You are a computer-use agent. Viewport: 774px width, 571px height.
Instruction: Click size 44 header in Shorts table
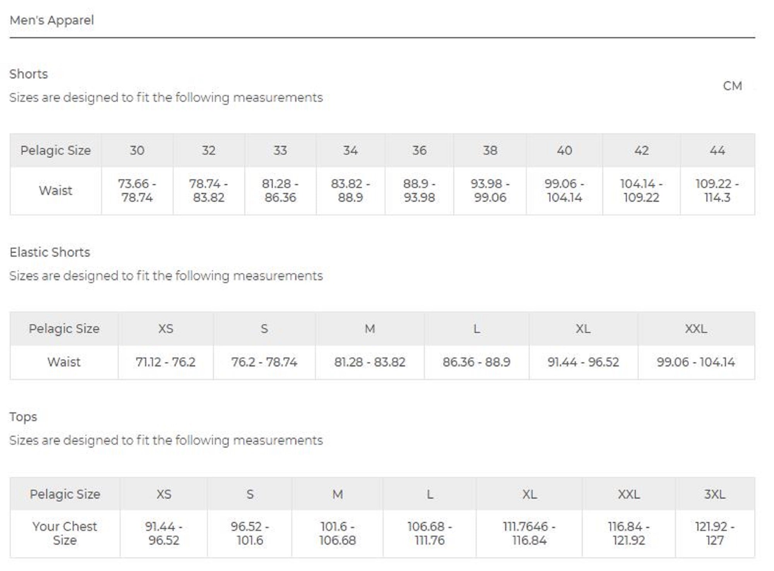tap(717, 150)
